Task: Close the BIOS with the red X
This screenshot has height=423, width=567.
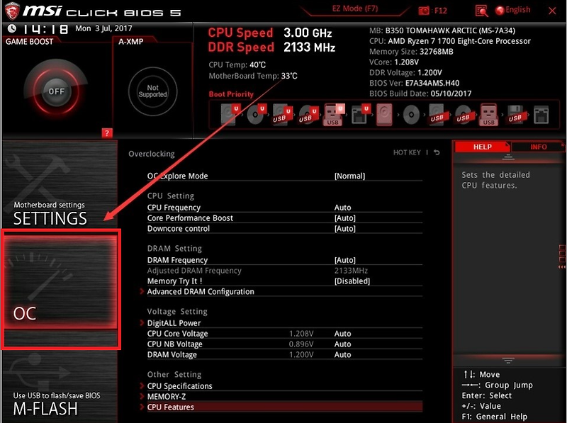Action: pos(552,11)
